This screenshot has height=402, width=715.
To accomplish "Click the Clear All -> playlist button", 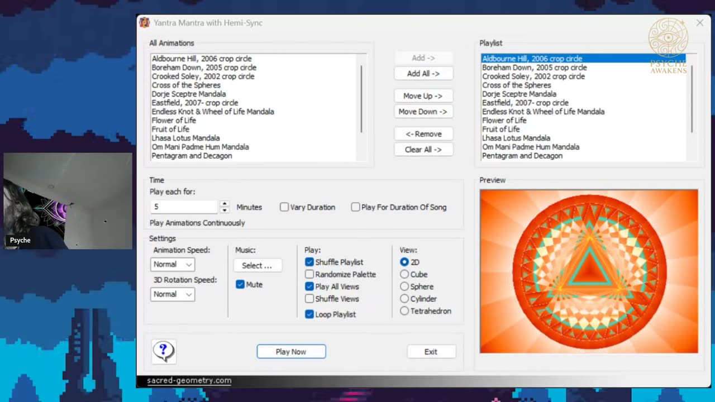I will (423, 150).
